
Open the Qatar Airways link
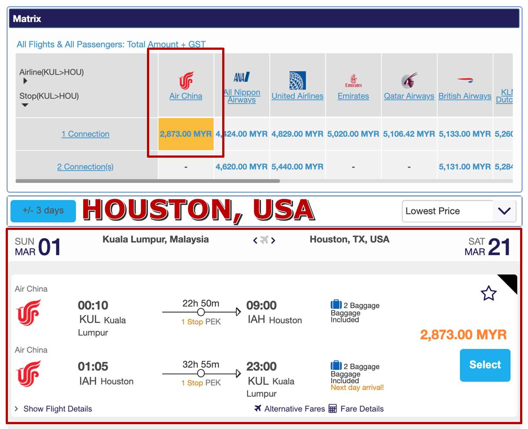click(x=409, y=96)
